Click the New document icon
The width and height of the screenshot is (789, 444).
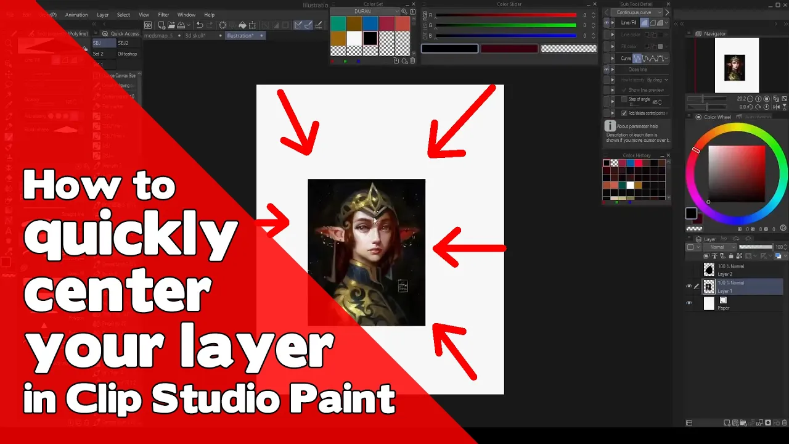tap(161, 25)
